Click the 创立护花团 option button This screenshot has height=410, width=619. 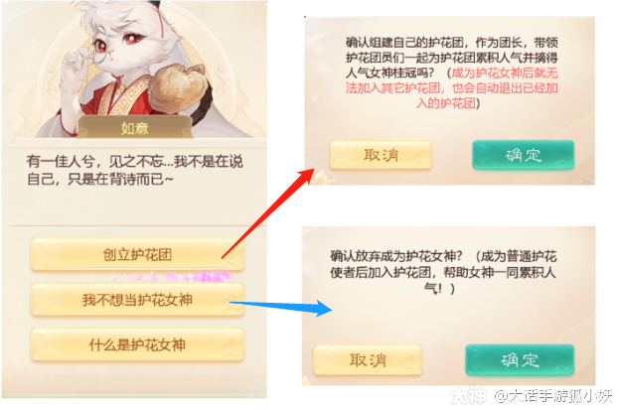137,254
